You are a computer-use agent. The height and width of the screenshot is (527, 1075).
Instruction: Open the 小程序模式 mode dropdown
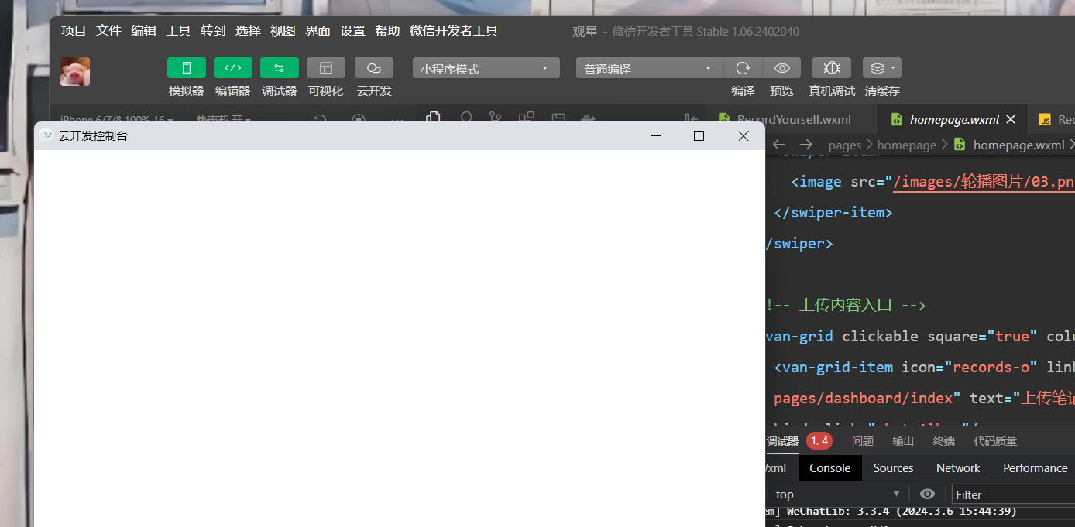tap(486, 68)
